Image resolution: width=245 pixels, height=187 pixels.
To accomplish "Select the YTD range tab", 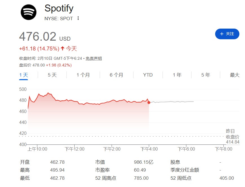I will click(148, 75).
